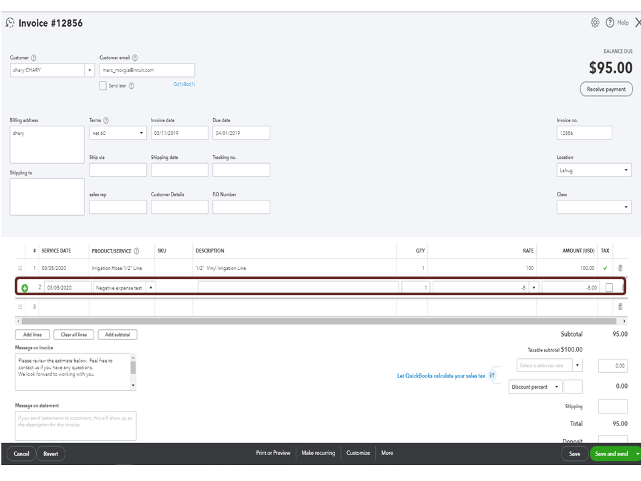Click help icon beside Product/Service header
Screen dimensions: 641x481
point(136,251)
